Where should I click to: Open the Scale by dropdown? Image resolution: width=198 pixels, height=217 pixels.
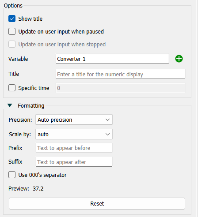pos(74,134)
